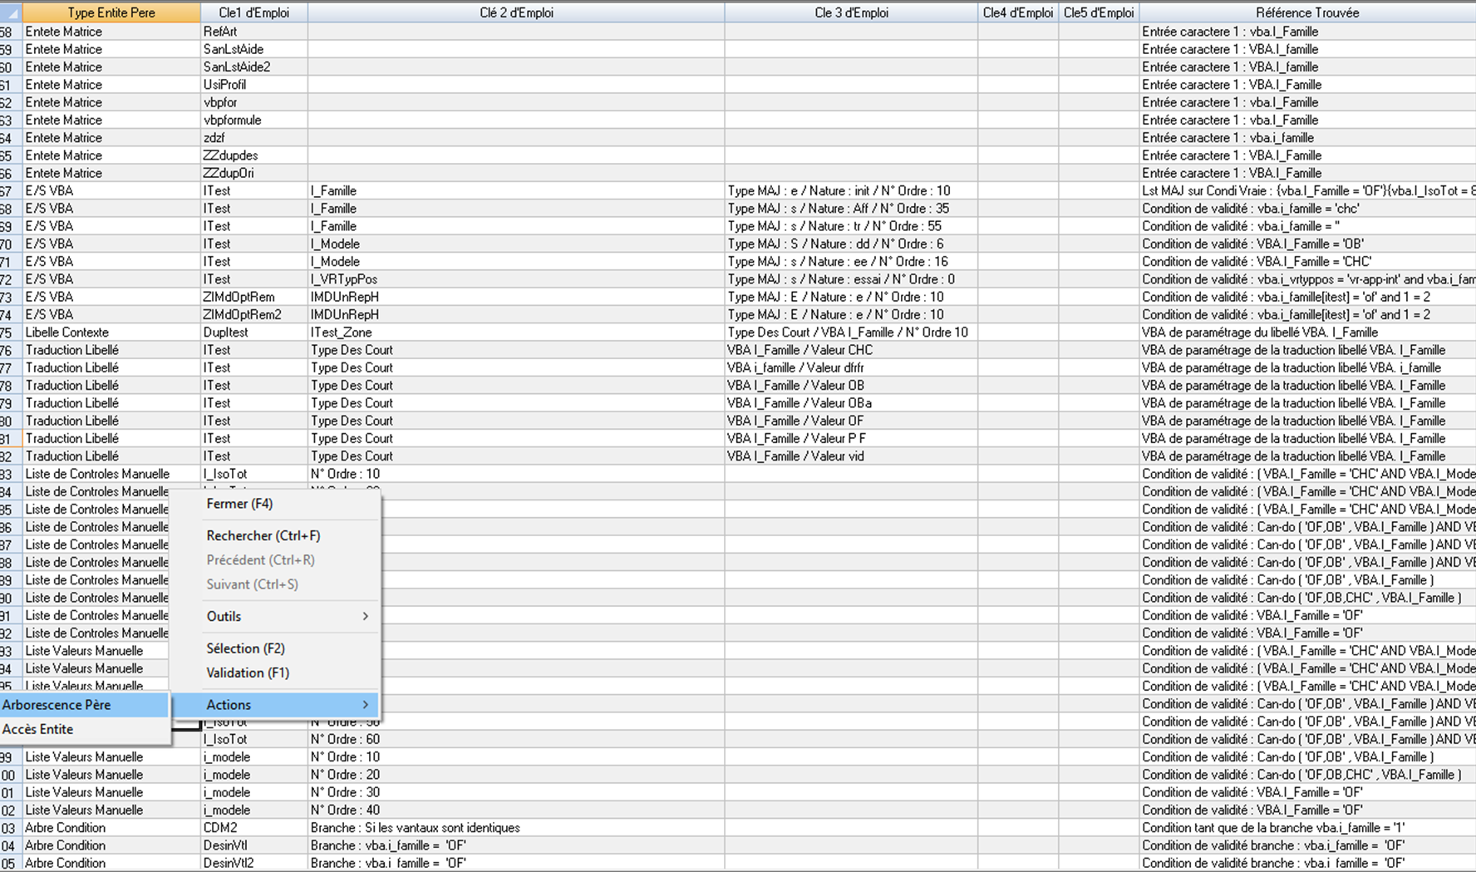Click the Accès Entite submenu option
This screenshot has width=1476, height=872.
38,729
